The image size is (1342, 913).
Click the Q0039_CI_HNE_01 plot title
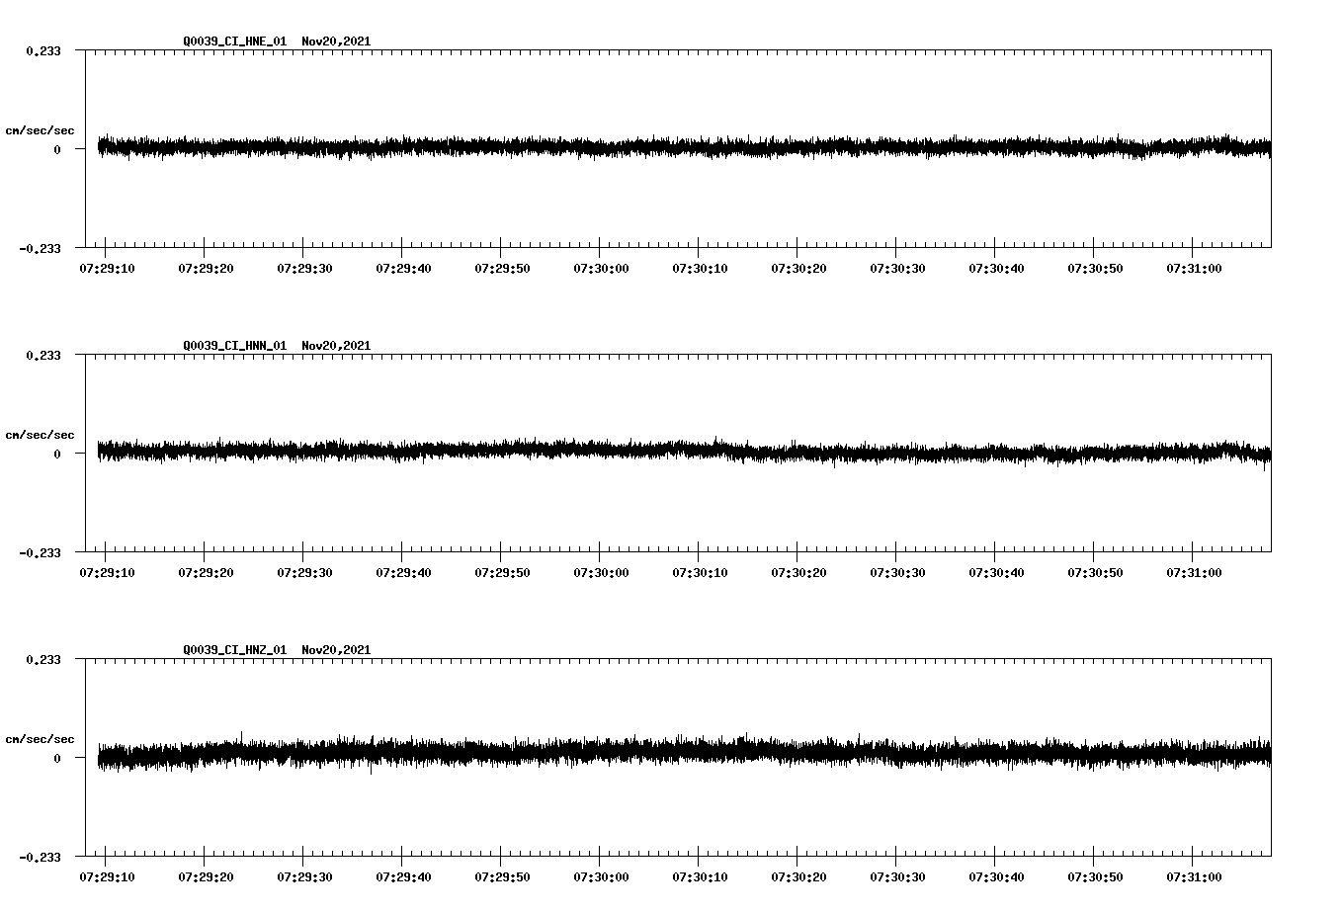(x=235, y=41)
